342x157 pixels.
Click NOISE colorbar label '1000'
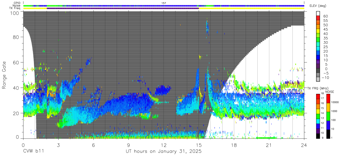pyautogui.click(x=334, y=111)
